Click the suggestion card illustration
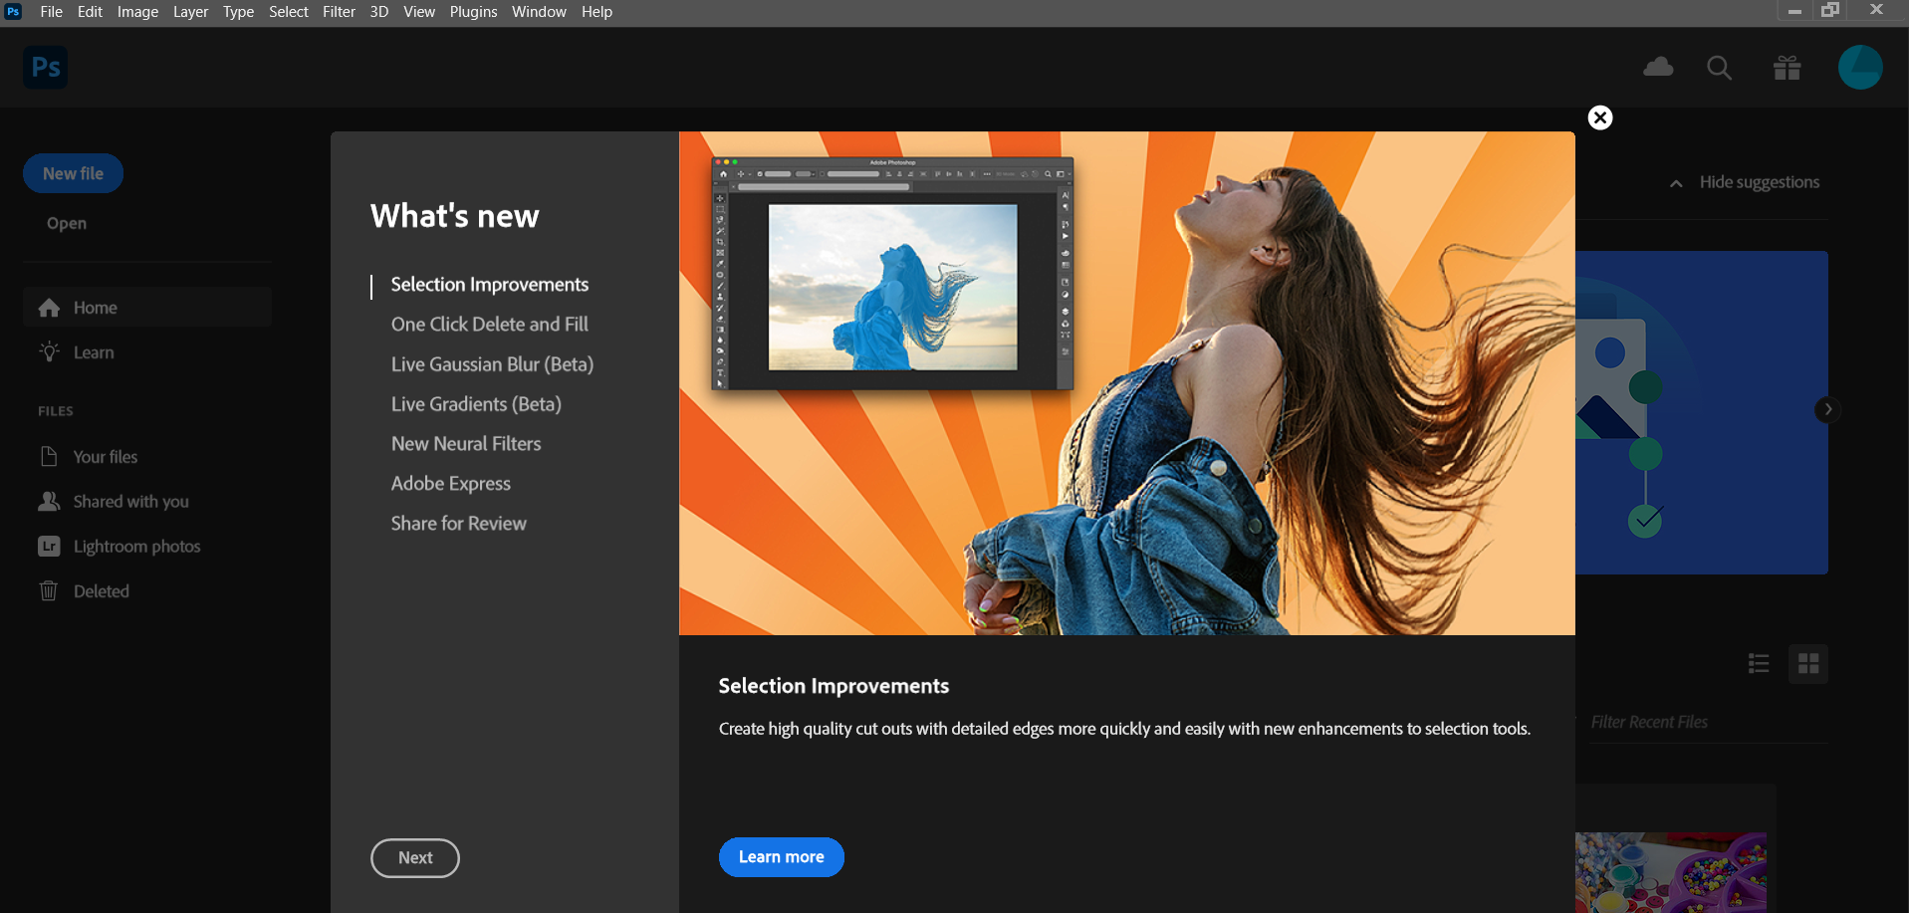Screen dimensions: 1909x913 click(x=1701, y=412)
